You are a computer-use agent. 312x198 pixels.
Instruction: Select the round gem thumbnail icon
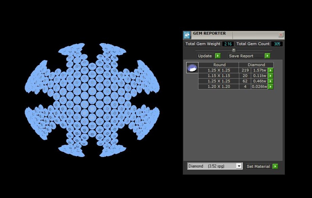192,68
